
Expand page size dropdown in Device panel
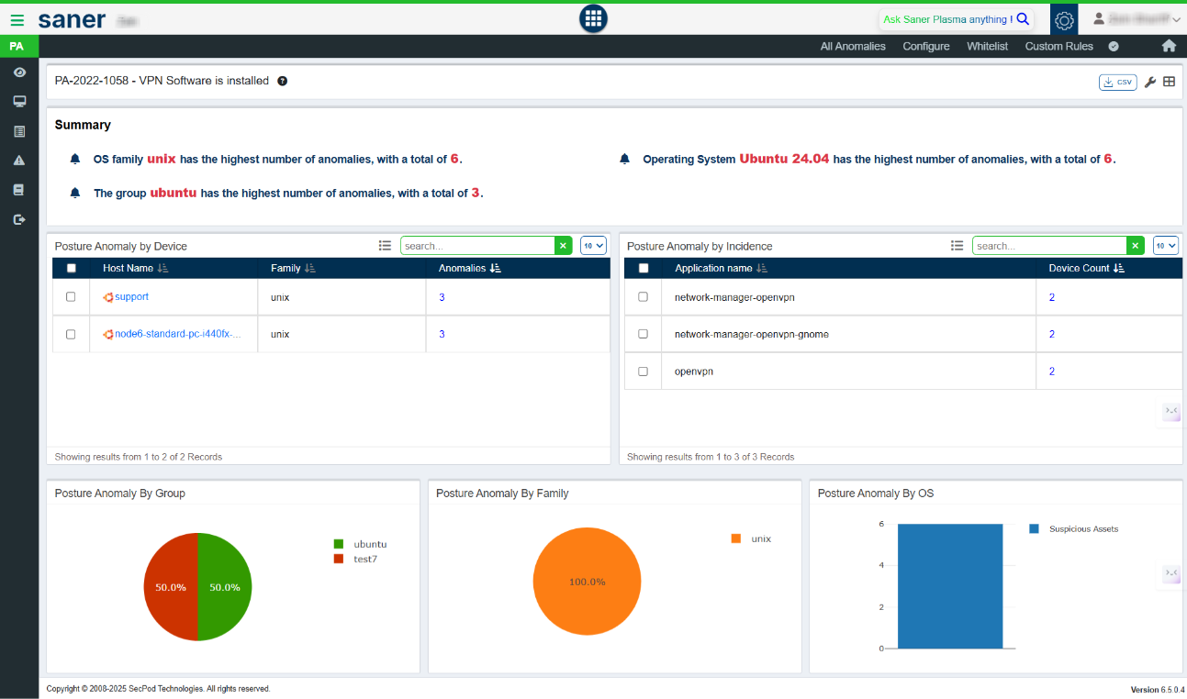pos(593,246)
